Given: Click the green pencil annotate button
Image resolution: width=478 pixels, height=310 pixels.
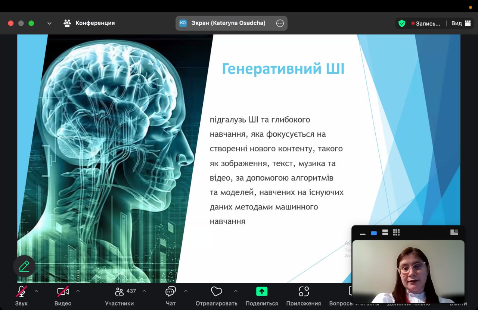Looking at the screenshot, I should (x=24, y=266).
